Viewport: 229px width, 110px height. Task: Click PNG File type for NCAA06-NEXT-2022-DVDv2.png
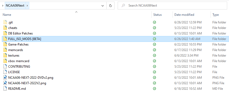click(x=218, y=78)
